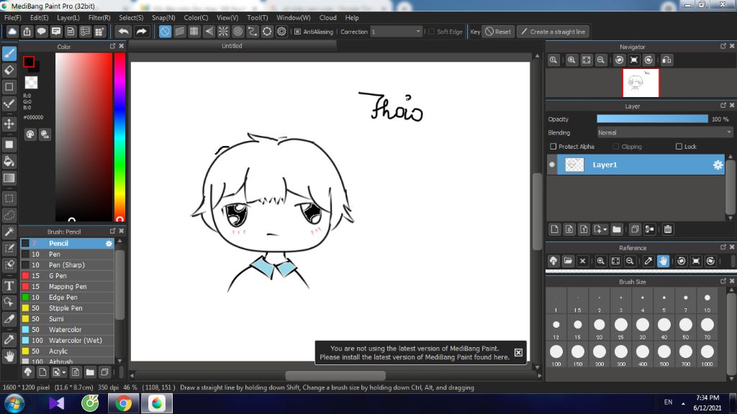Hide Layer1 visibility dot

click(x=552, y=165)
